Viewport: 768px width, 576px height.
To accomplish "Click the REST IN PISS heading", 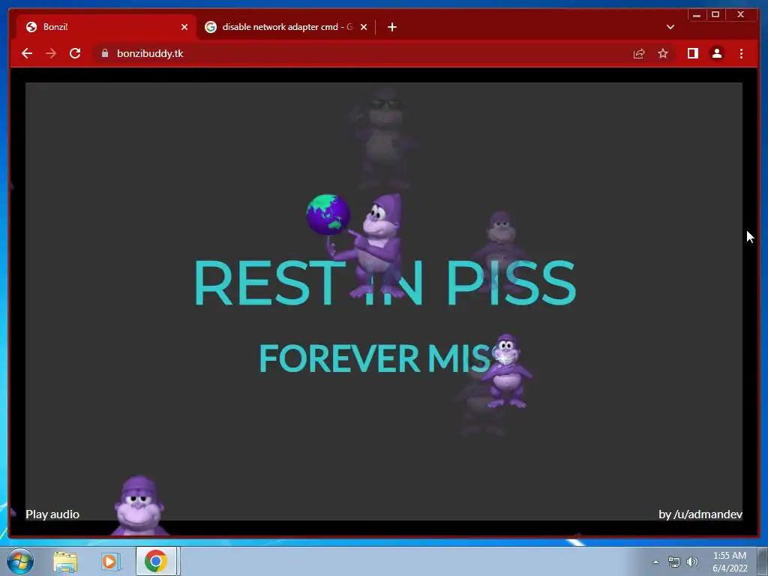I will (x=385, y=283).
